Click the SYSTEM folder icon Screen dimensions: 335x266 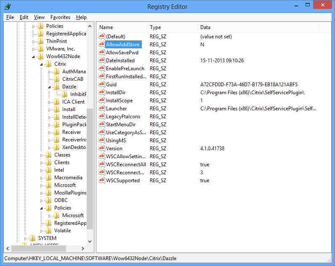pyautogui.click(x=33, y=238)
